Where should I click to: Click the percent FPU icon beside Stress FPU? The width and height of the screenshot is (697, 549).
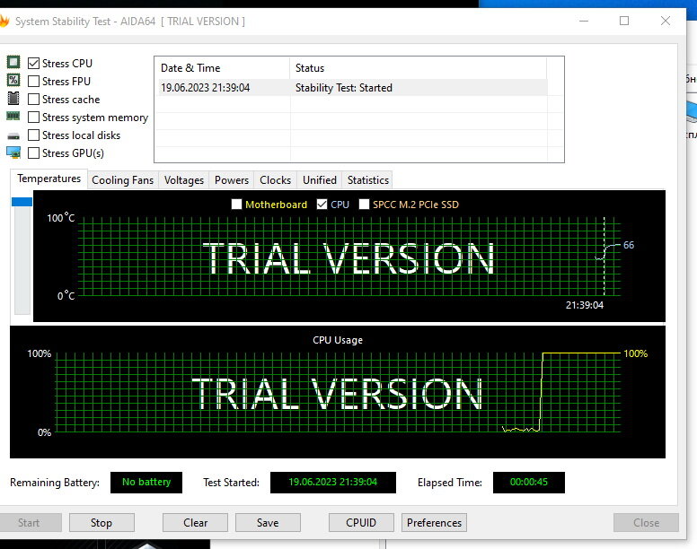click(13, 80)
